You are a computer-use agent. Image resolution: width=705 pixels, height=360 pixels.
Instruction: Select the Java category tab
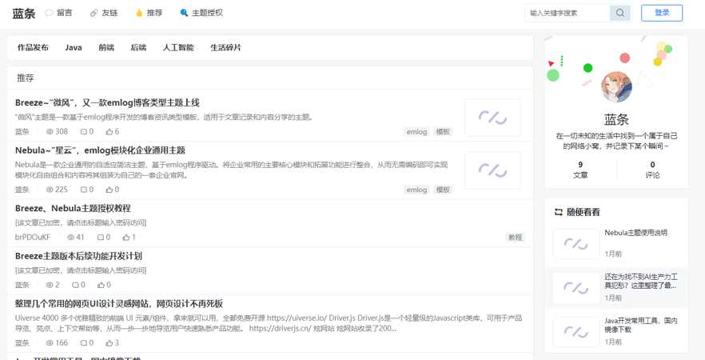tap(74, 48)
